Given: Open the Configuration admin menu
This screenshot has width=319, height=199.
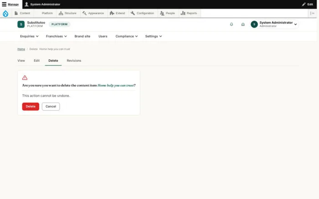Looking at the screenshot, I should [142, 13].
